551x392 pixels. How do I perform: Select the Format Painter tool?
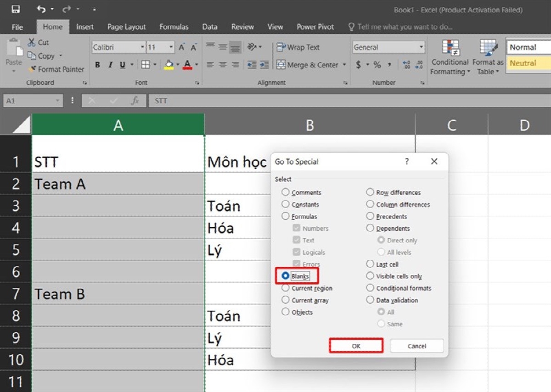[x=56, y=69]
